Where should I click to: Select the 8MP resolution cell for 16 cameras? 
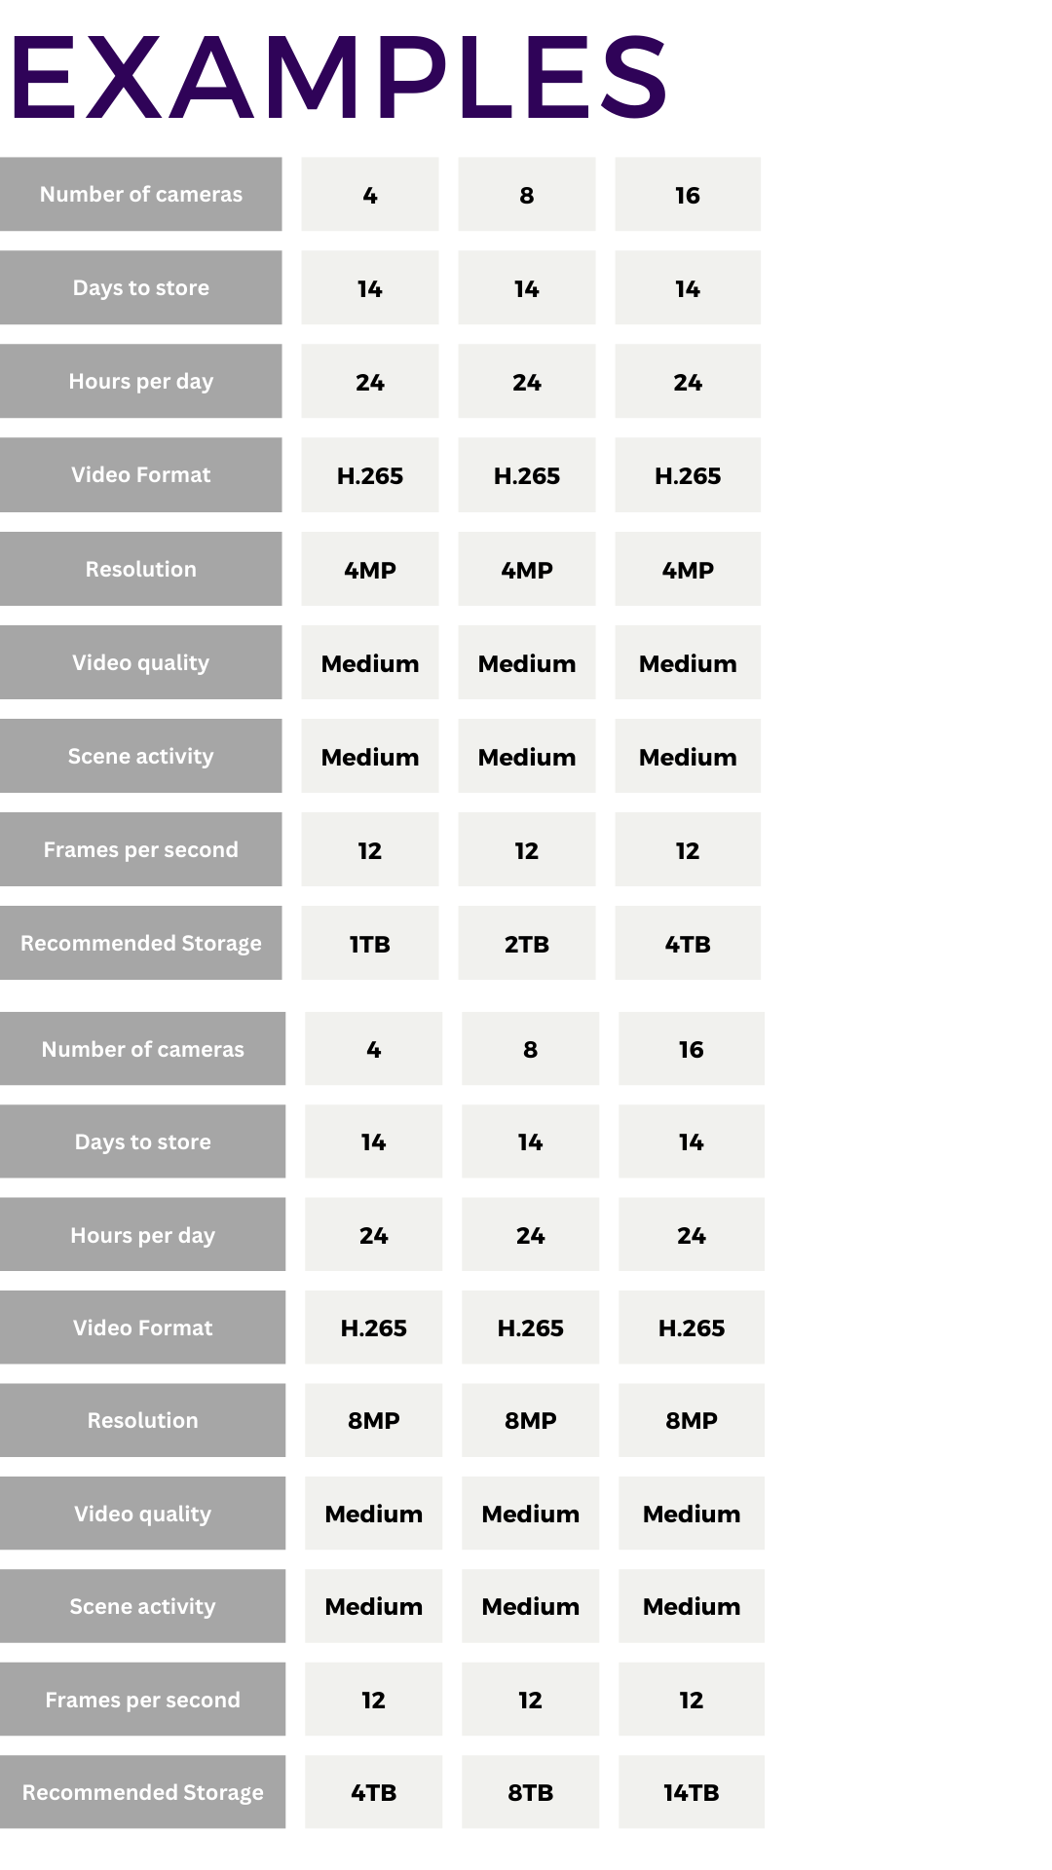click(692, 1420)
